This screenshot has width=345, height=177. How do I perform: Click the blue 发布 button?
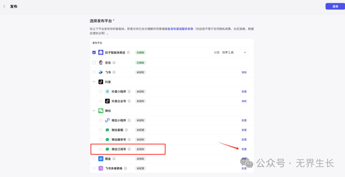pos(335,6)
